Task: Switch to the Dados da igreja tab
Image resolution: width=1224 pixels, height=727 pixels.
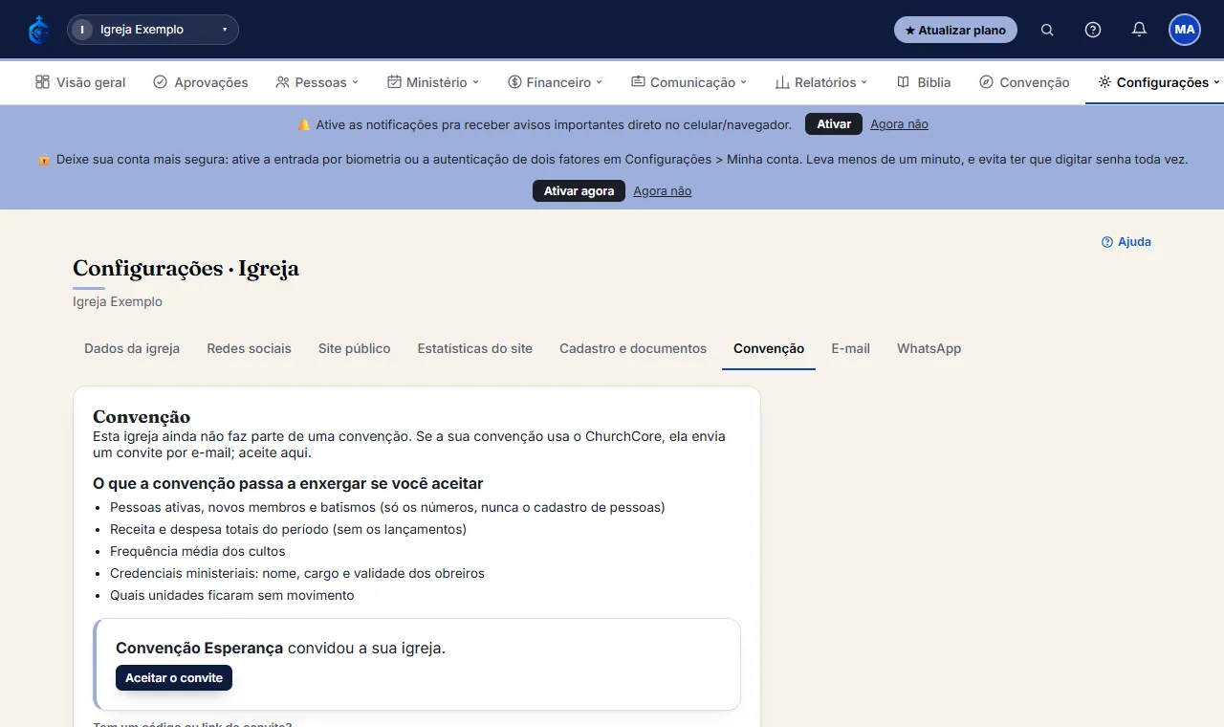Action: (x=132, y=349)
